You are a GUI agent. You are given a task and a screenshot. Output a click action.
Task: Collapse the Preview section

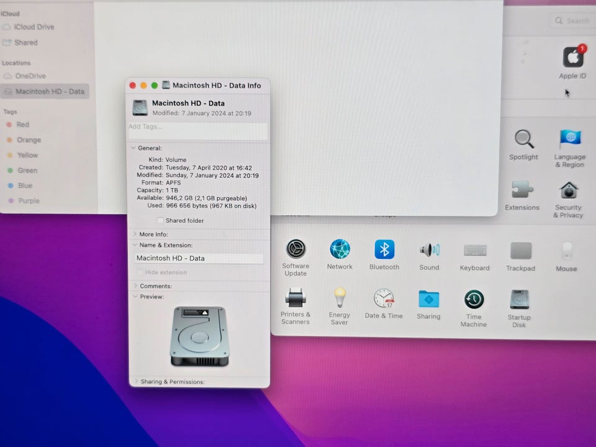135,297
